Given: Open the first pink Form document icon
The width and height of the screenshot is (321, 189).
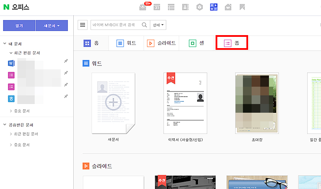Looking at the screenshot, I should coord(11,75).
